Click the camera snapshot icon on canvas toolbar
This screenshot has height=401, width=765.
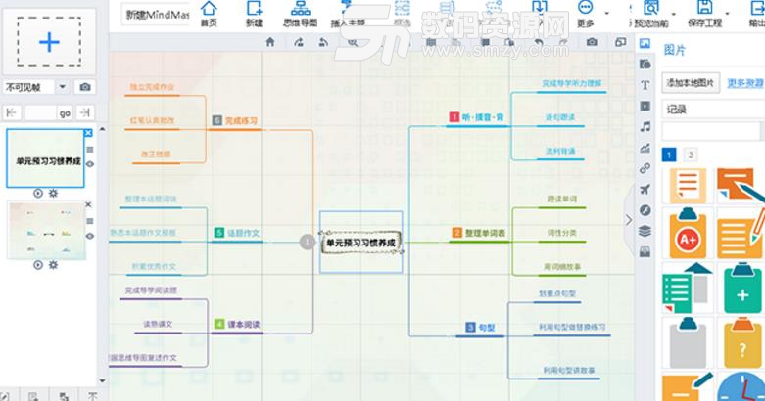coord(592,42)
